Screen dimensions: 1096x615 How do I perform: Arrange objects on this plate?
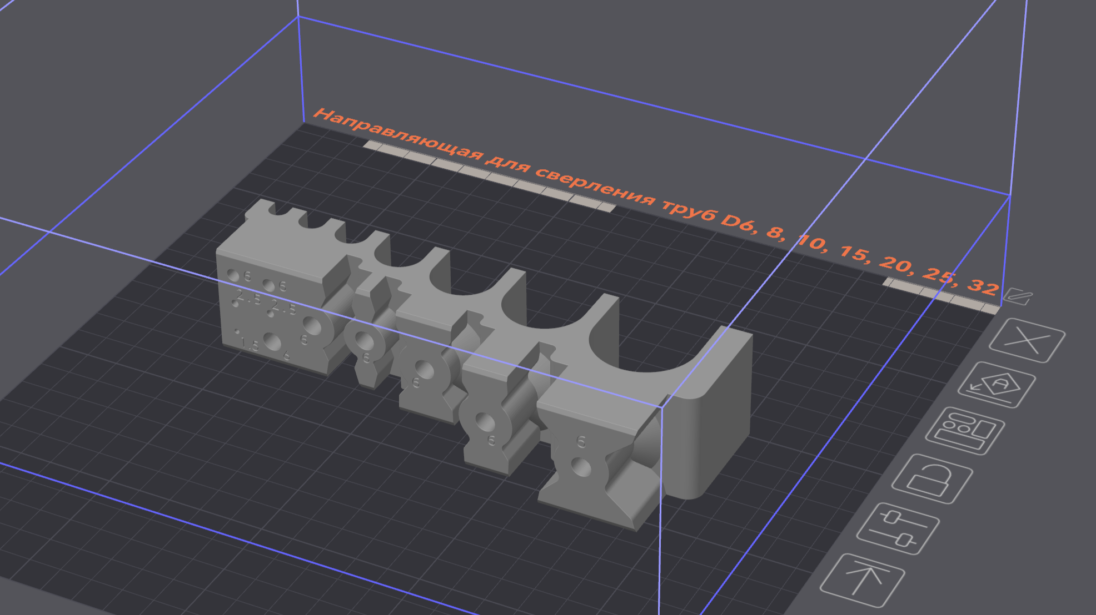point(964,431)
